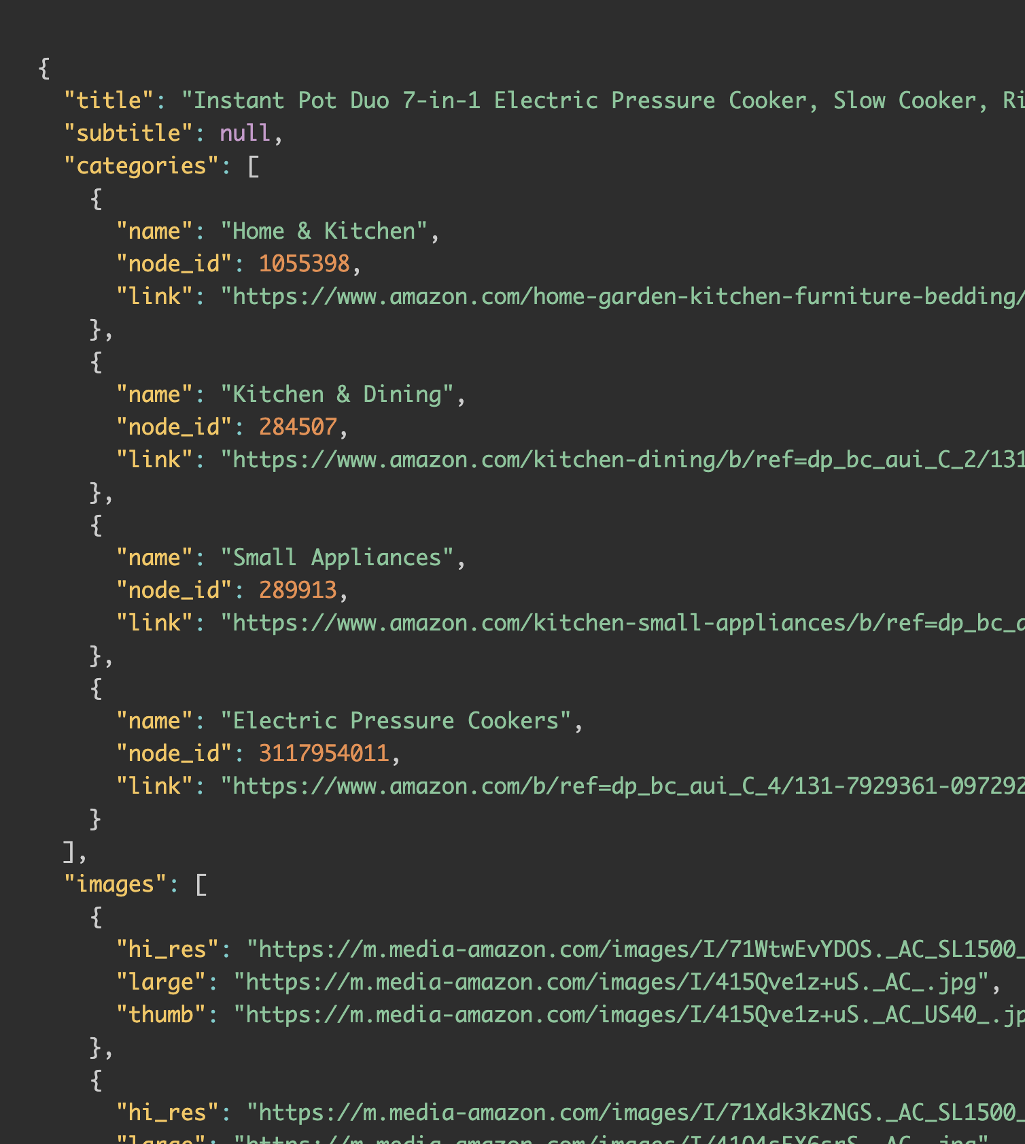Click the "thumb" key
Image resolution: width=1025 pixels, height=1144 pixels.
(161, 1015)
